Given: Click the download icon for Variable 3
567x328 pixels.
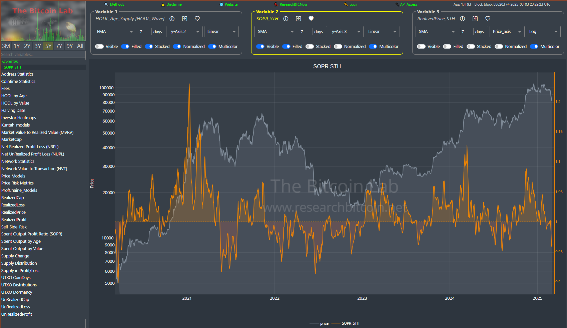Looking at the screenshot, I should coord(475,19).
